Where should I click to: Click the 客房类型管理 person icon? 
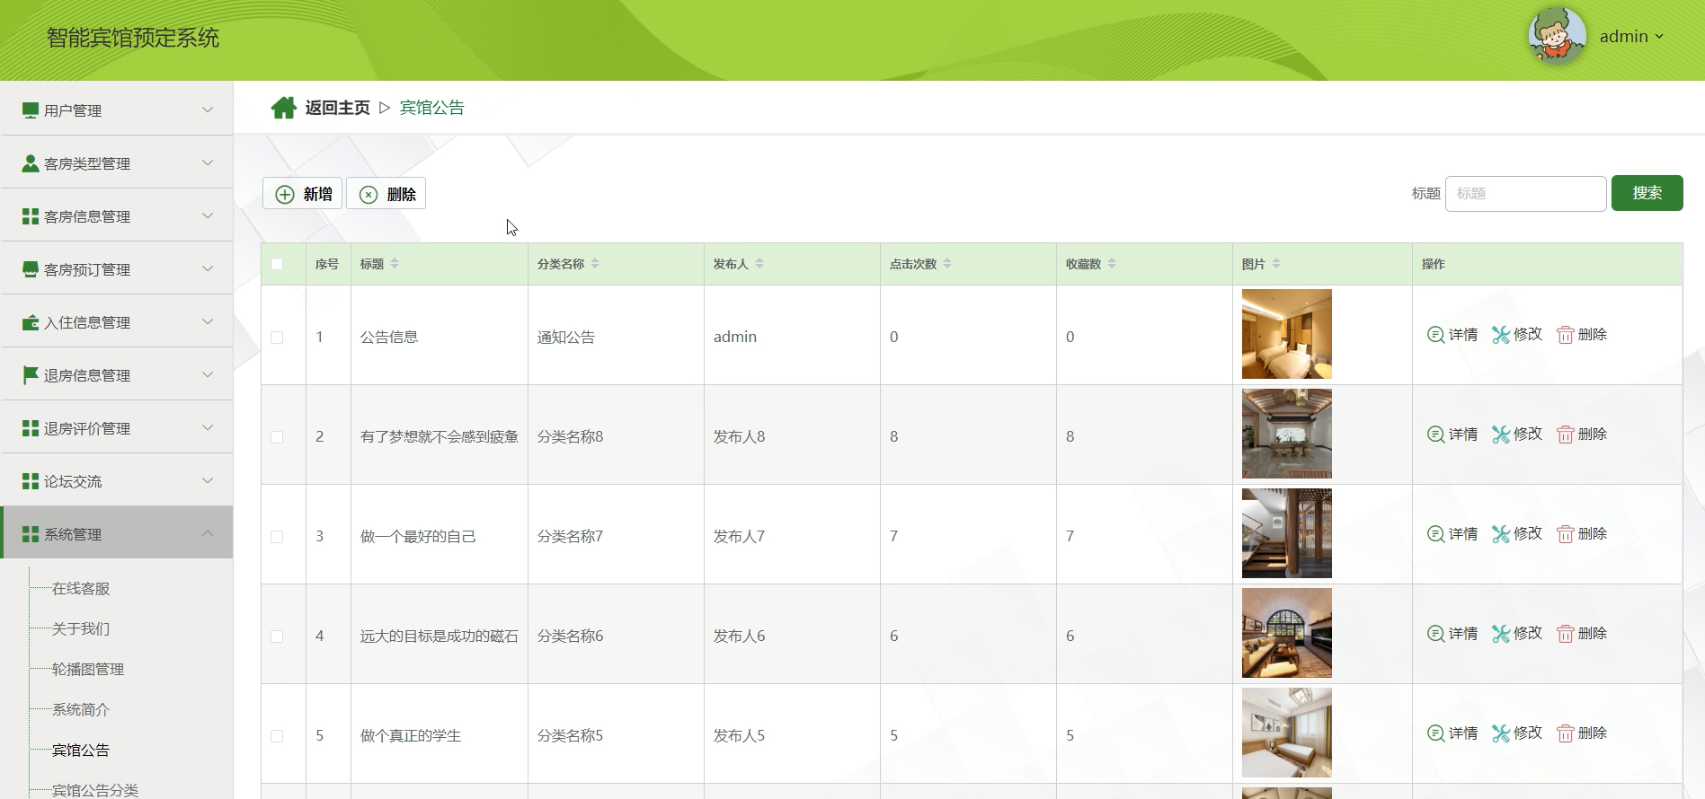(31, 163)
